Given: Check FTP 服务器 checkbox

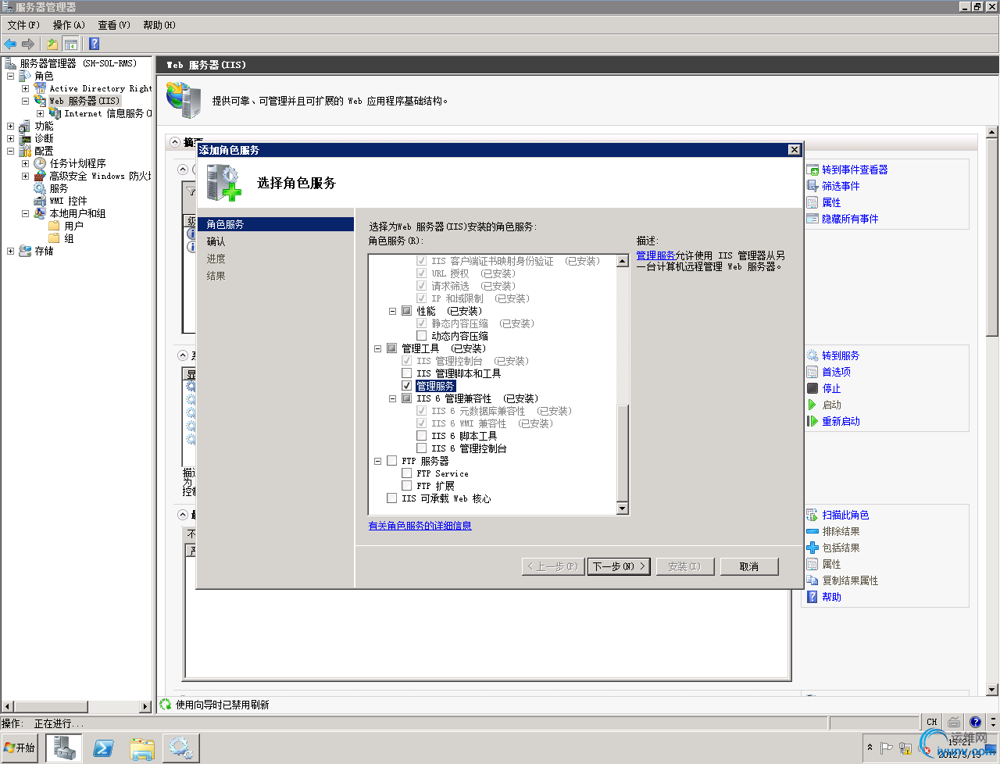Looking at the screenshot, I should pyautogui.click(x=392, y=461).
